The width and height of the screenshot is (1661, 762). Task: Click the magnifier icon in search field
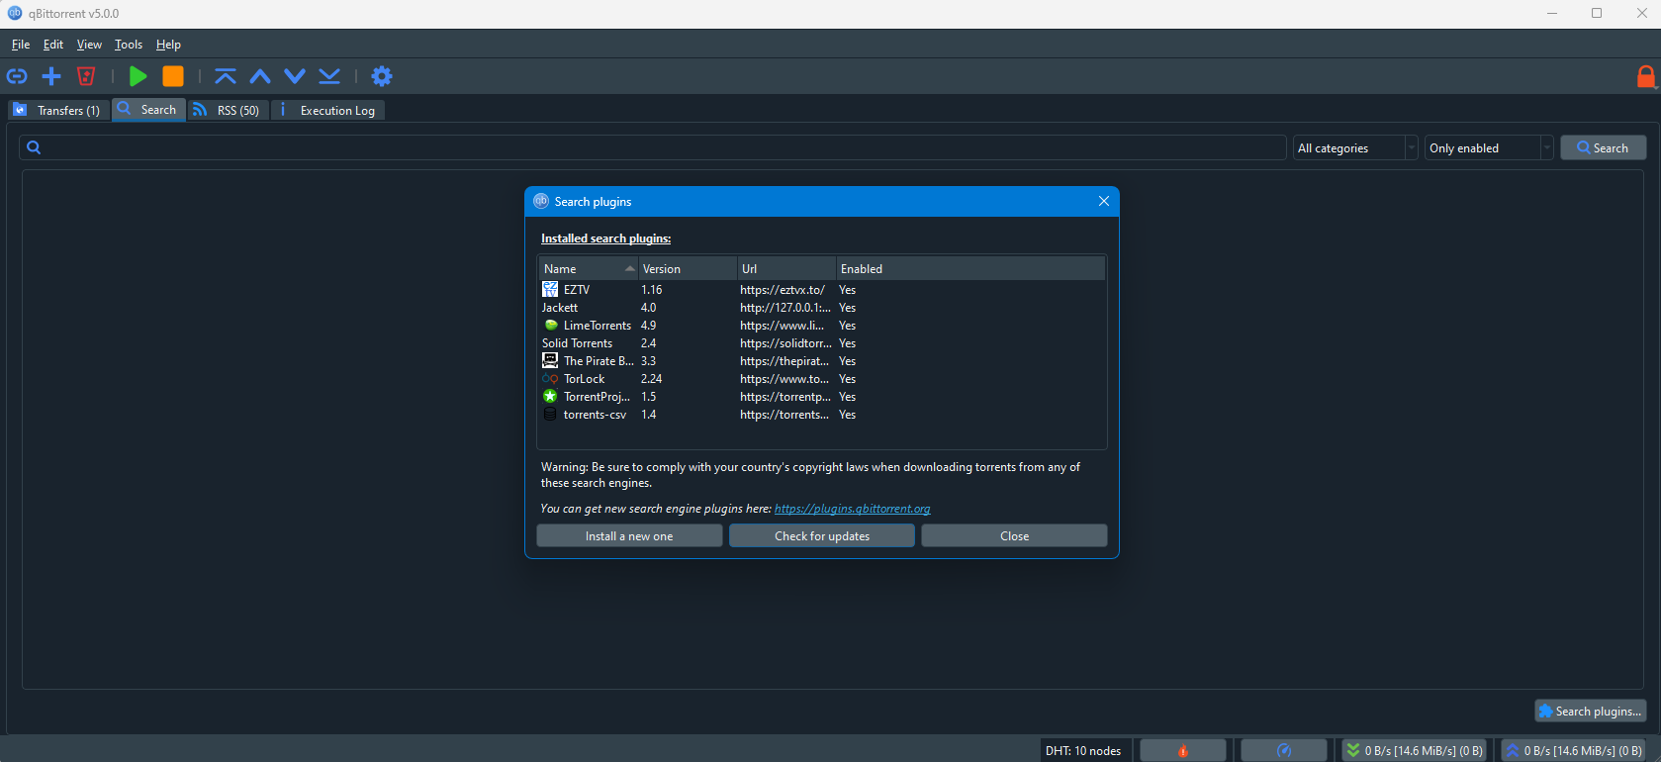(x=34, y=147)
